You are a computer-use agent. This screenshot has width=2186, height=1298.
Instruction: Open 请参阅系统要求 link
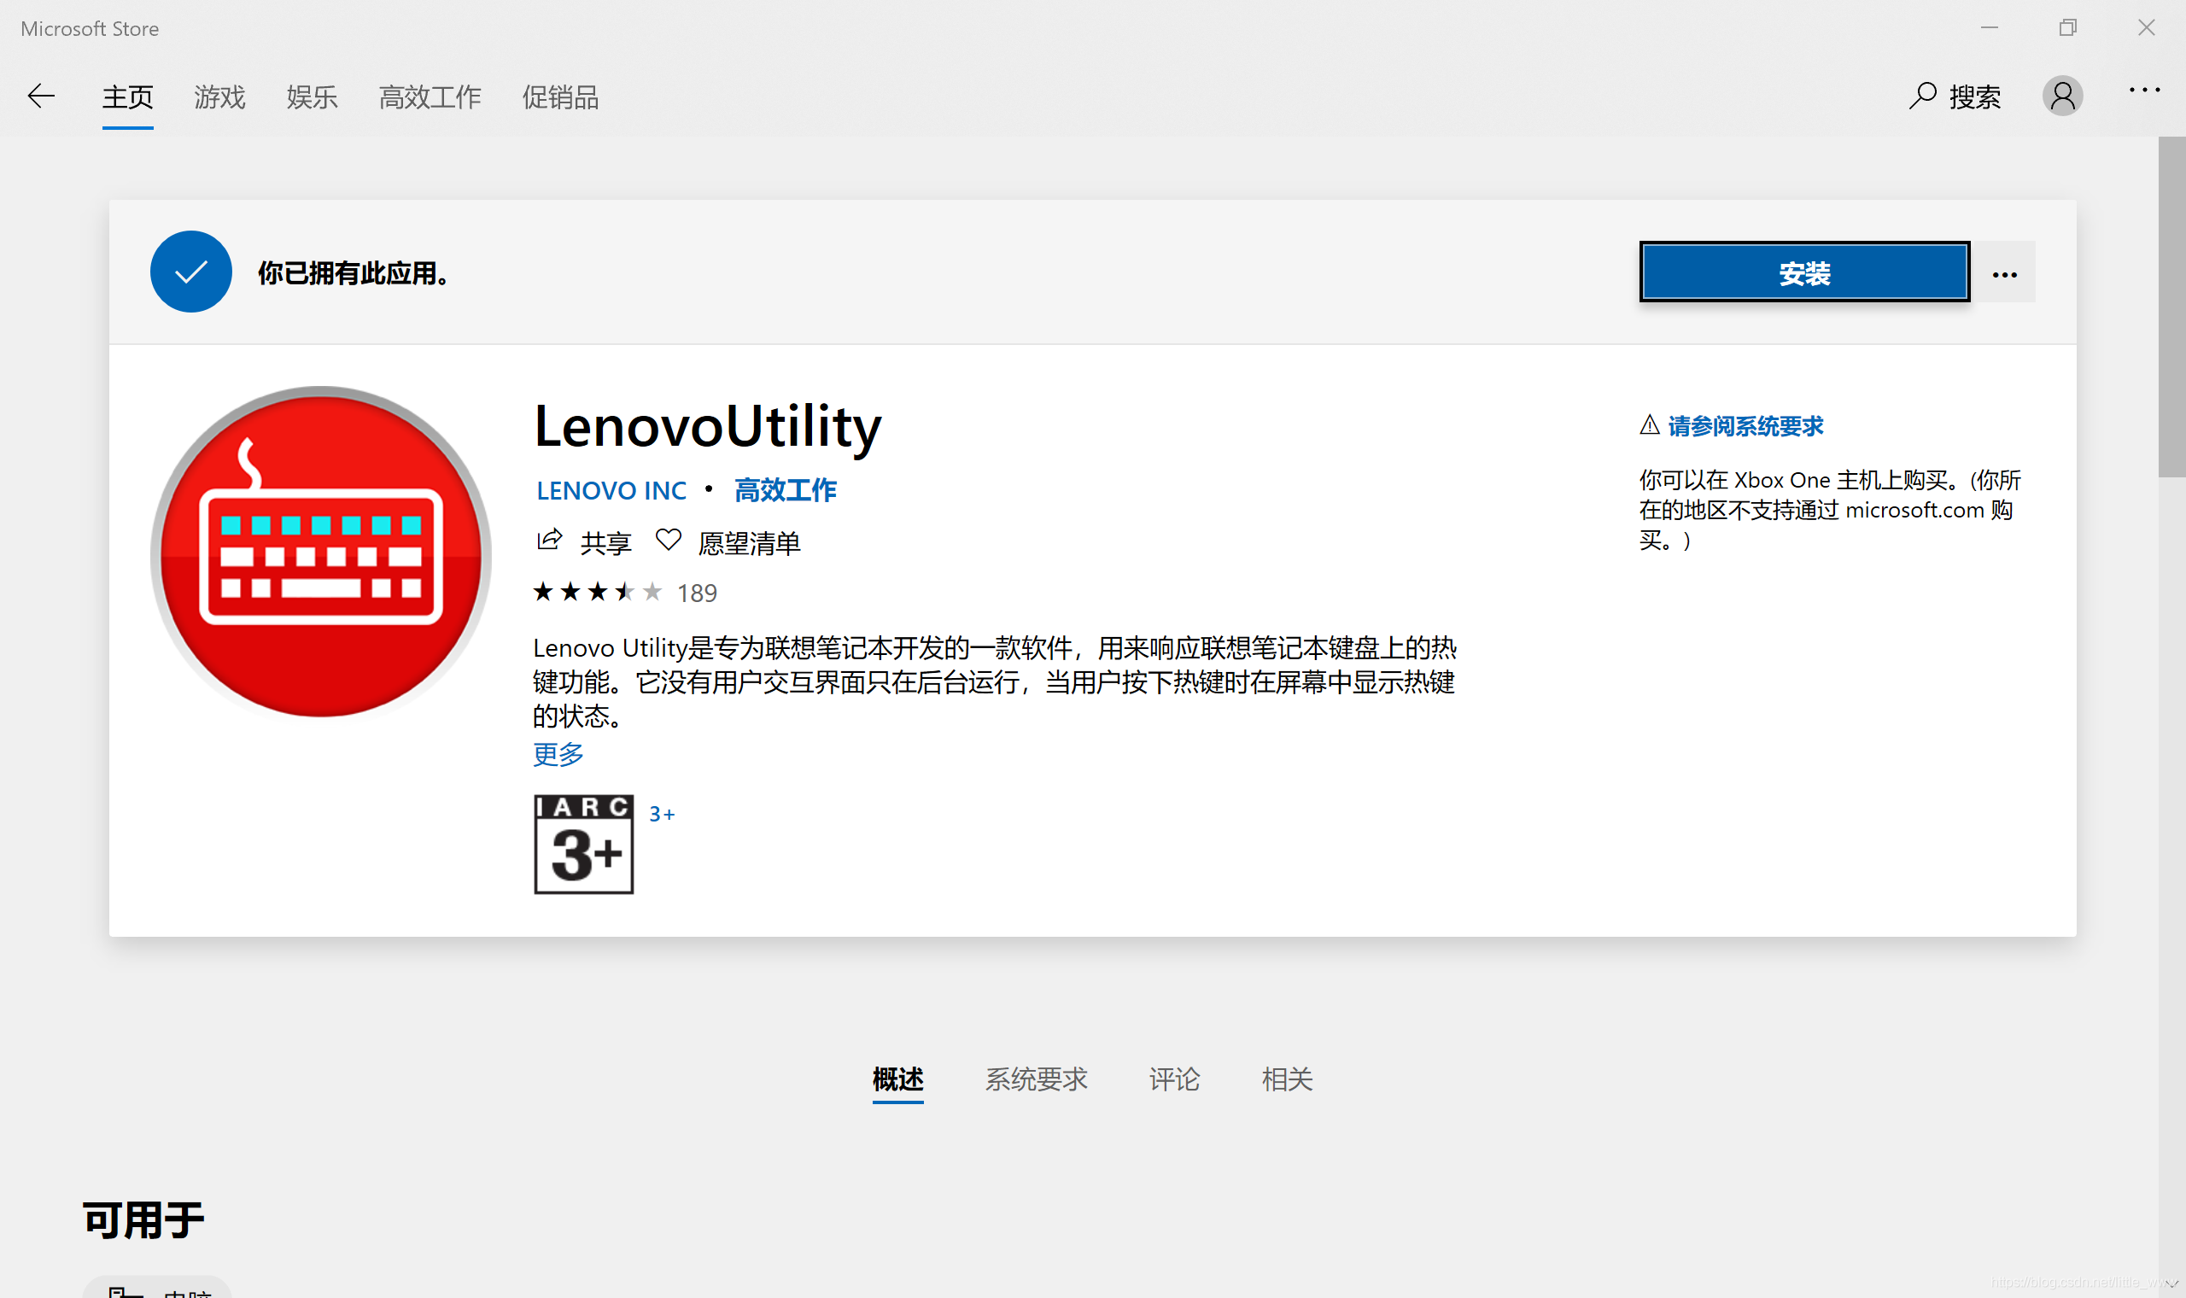point(1745,426)
